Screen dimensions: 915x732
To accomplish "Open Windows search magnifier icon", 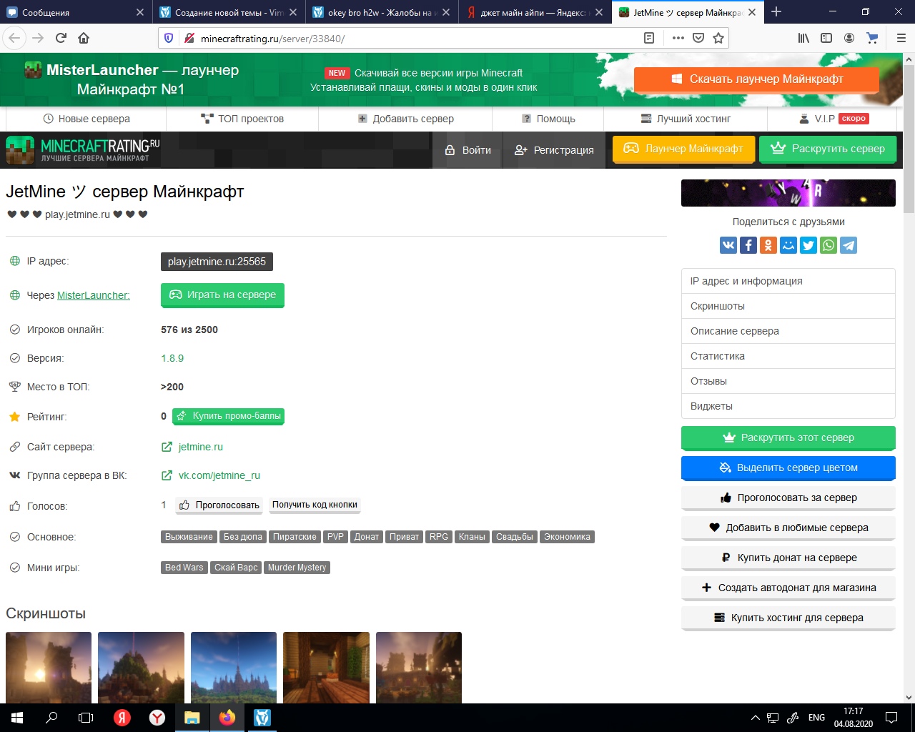I will pos(51,718).
